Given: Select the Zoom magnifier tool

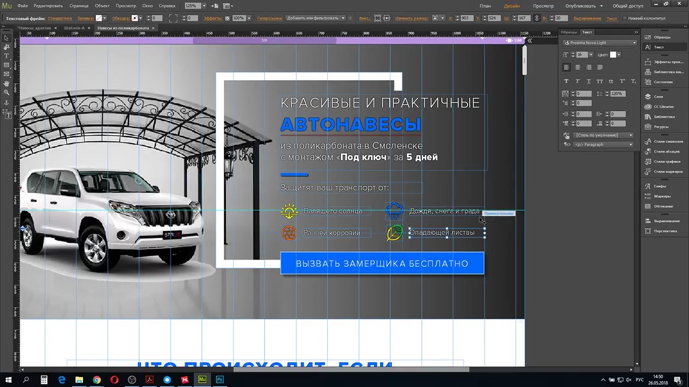Looking at the screenshot, I should [6, 93].
